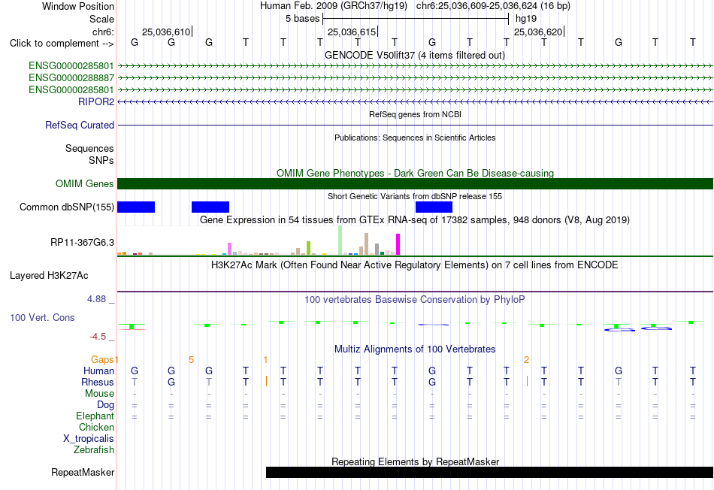This screenshot has width=714, height=490.
Task: Click the '5 bases' scale label
Action: (x=302, y=19)
